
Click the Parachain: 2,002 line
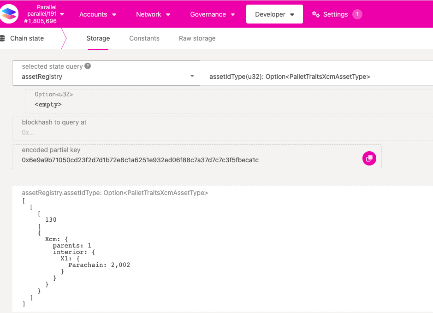click(99, 265)
